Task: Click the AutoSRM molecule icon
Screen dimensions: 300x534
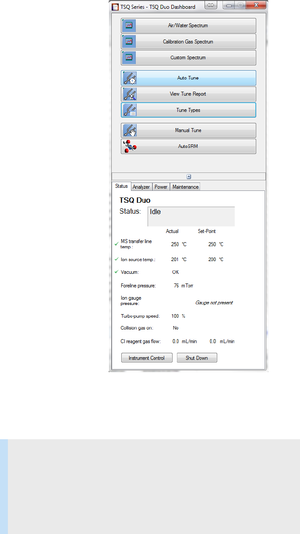Action: click(130, 146)
